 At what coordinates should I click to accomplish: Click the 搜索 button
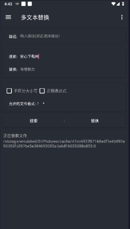pos(34,121)
